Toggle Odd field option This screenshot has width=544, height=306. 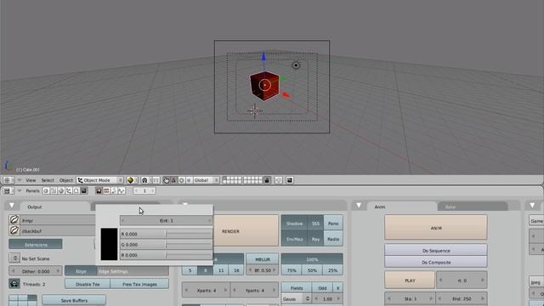[322, 288]
